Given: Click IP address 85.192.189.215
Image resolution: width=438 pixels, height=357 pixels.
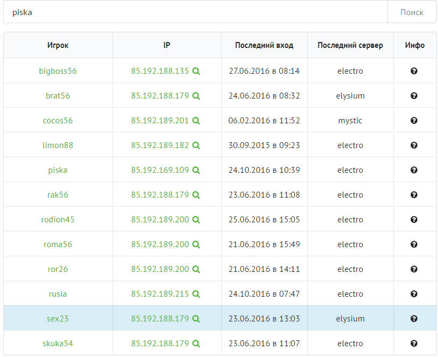Looking at the screenshot, I should click(160, 294).
